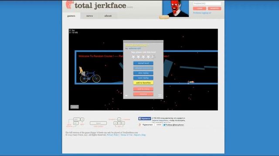The height and width of the screenshot is (156, 279).
Task: Click the red resume button
Action: pos(143,94)
